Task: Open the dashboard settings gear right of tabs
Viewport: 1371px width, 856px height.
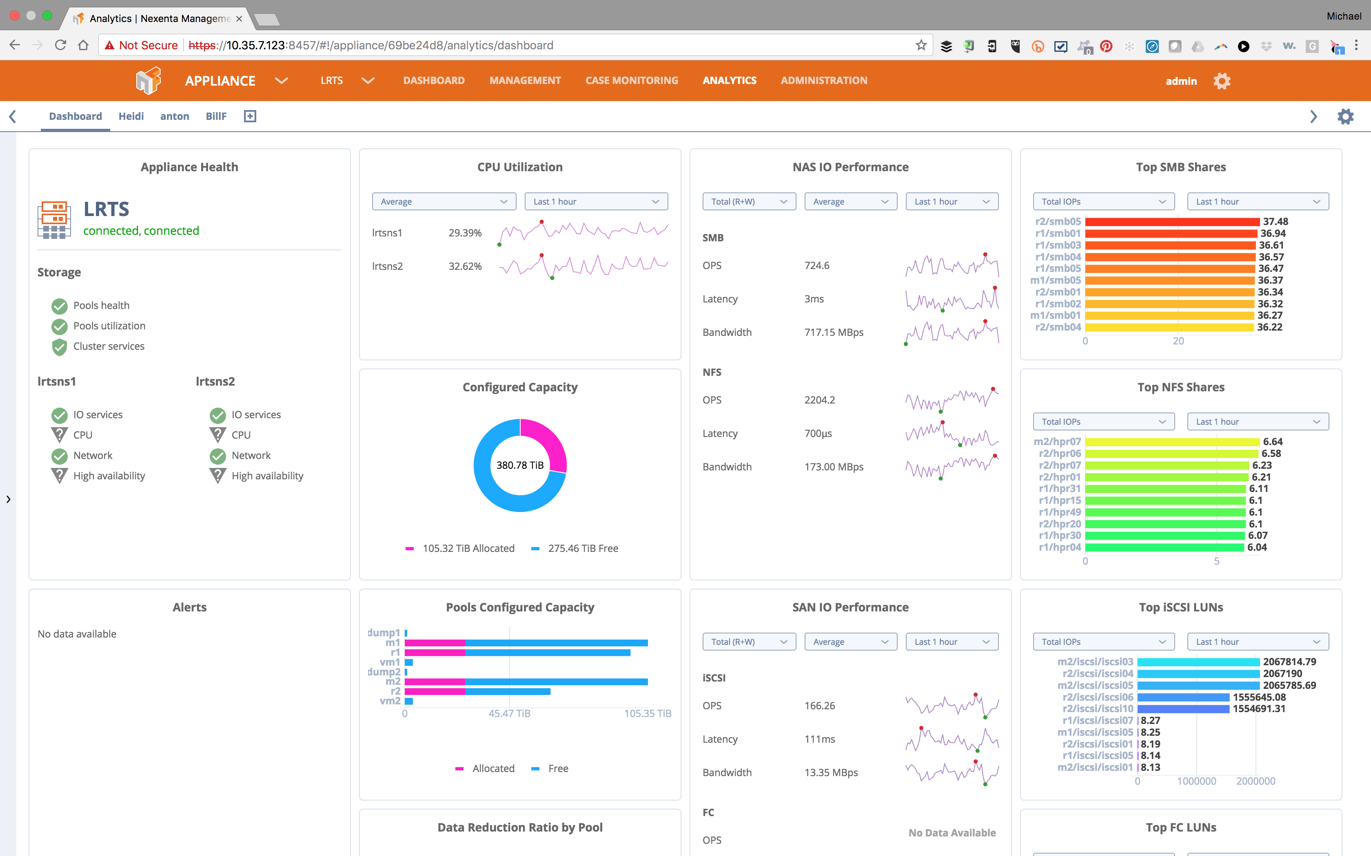Action: pos(1346,116)
